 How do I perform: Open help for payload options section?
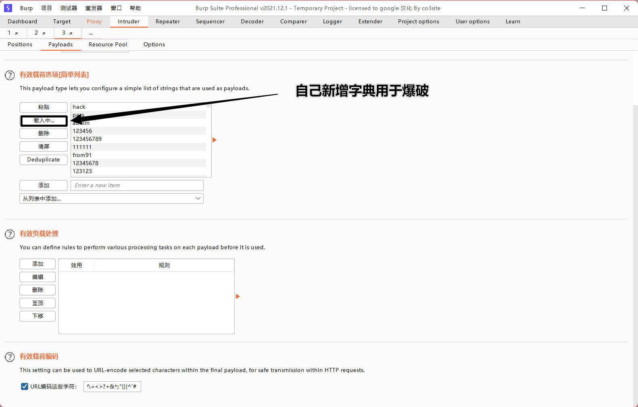(x=10, y=75)
